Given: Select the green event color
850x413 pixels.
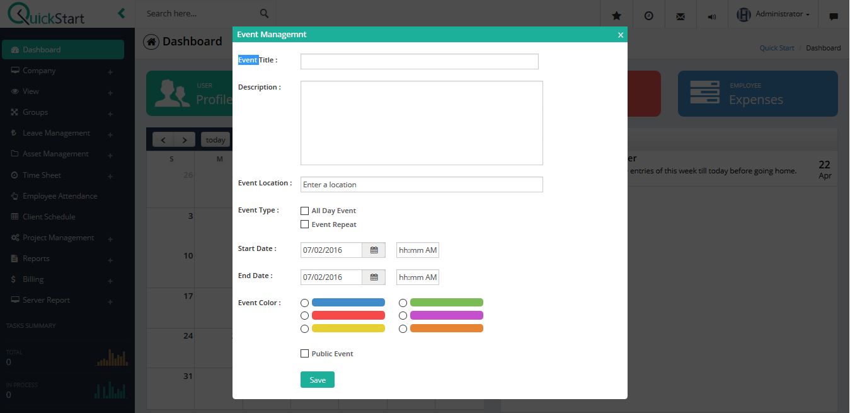Looking at the screenshot, I should click(403, 302).
